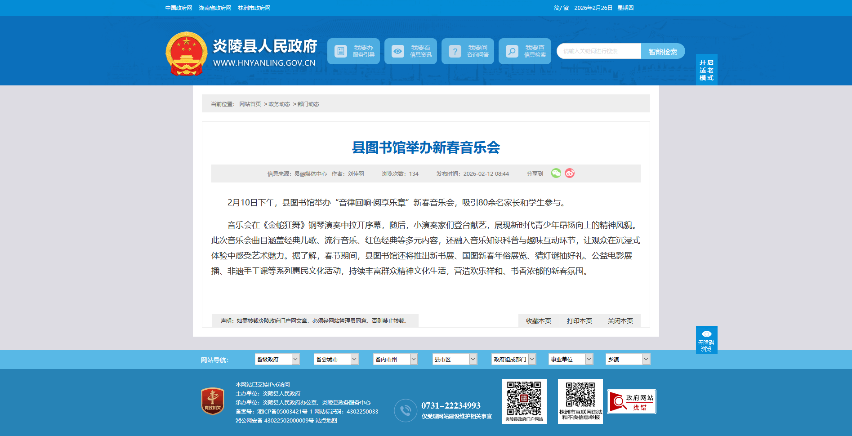The width and height of the screenshot is (852, 436).
Task: Toggle 开启适老模式 elderly-friendly mode
Action: [x=706, y=70]
